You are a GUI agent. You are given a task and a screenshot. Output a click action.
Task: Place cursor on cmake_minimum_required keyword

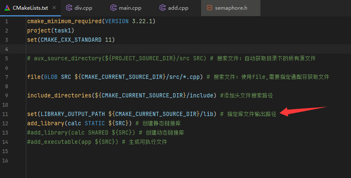59,21
